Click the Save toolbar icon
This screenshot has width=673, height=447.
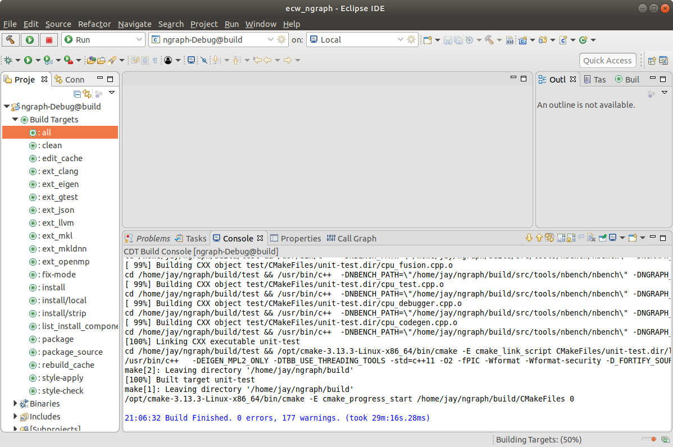click(448, 39)
